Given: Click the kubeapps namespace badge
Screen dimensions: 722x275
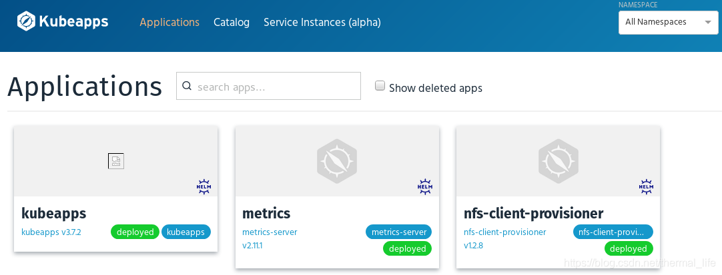Looking at the screenshot, I should (x=186, y=232).
